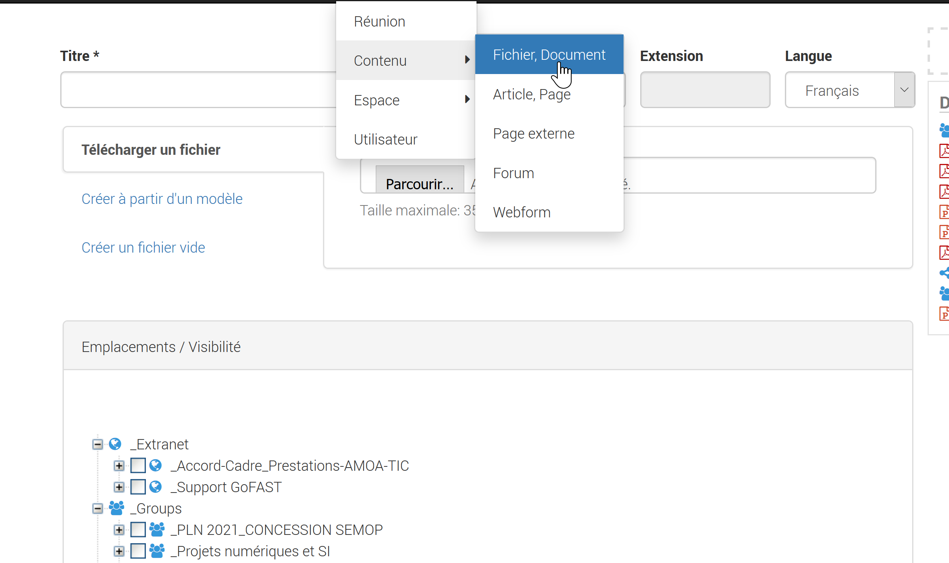This screenshot has width=949, height=563.
Task: Tick the _Support GoFAST checkbox
Action: tap(138, 487)
